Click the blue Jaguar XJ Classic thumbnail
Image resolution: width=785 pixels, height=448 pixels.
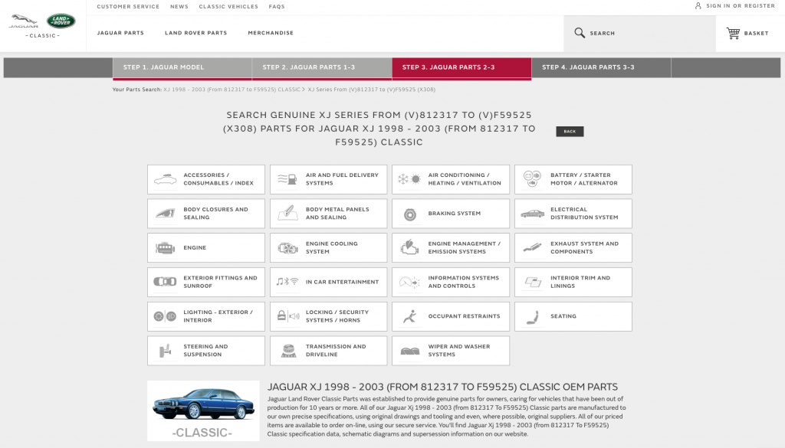coord(203,410)
